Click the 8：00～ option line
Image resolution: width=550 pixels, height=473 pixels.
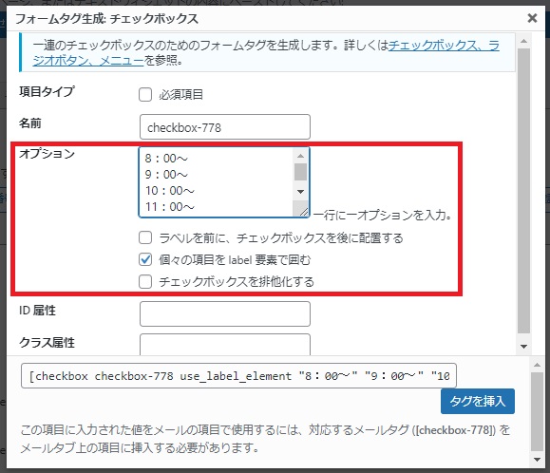point(166,159)
